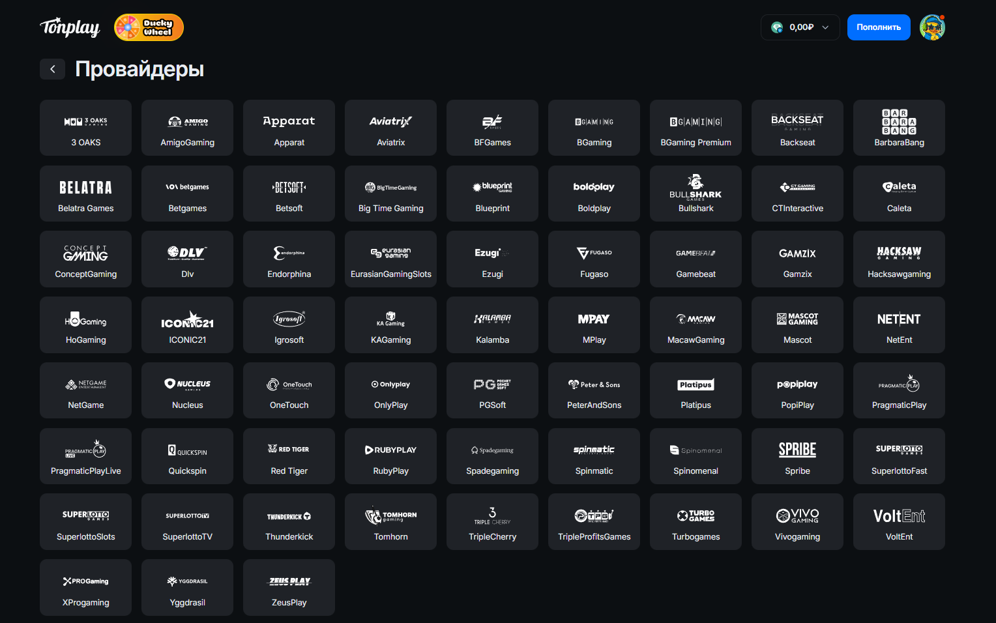996x623 pixels.
Task: Go back using the left chevron button
Action: pos(52,69)
